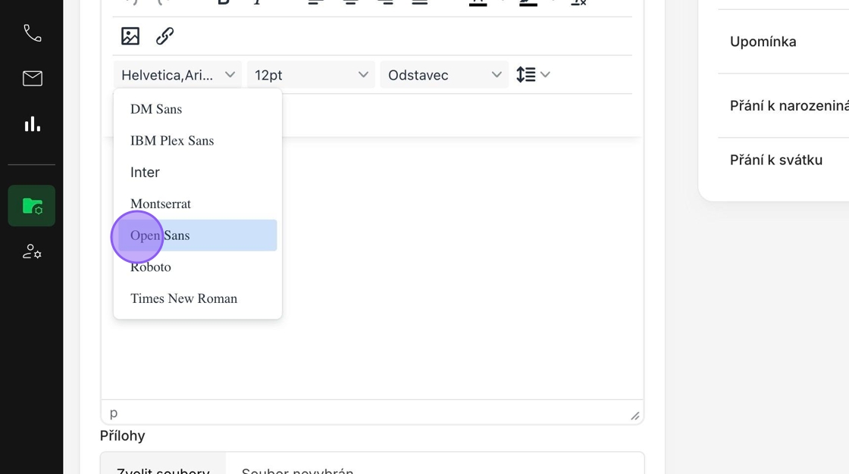Open the 12pt font size dropdown
The image size is (849, 474).
click(311, 75)
